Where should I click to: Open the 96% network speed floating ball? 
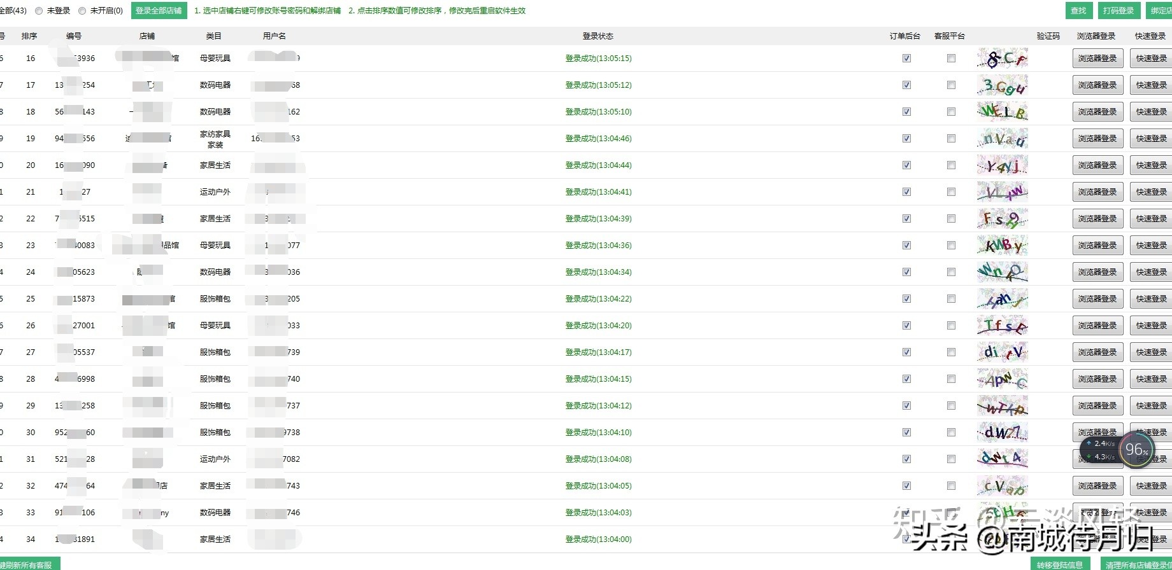tap(1136, 449)
